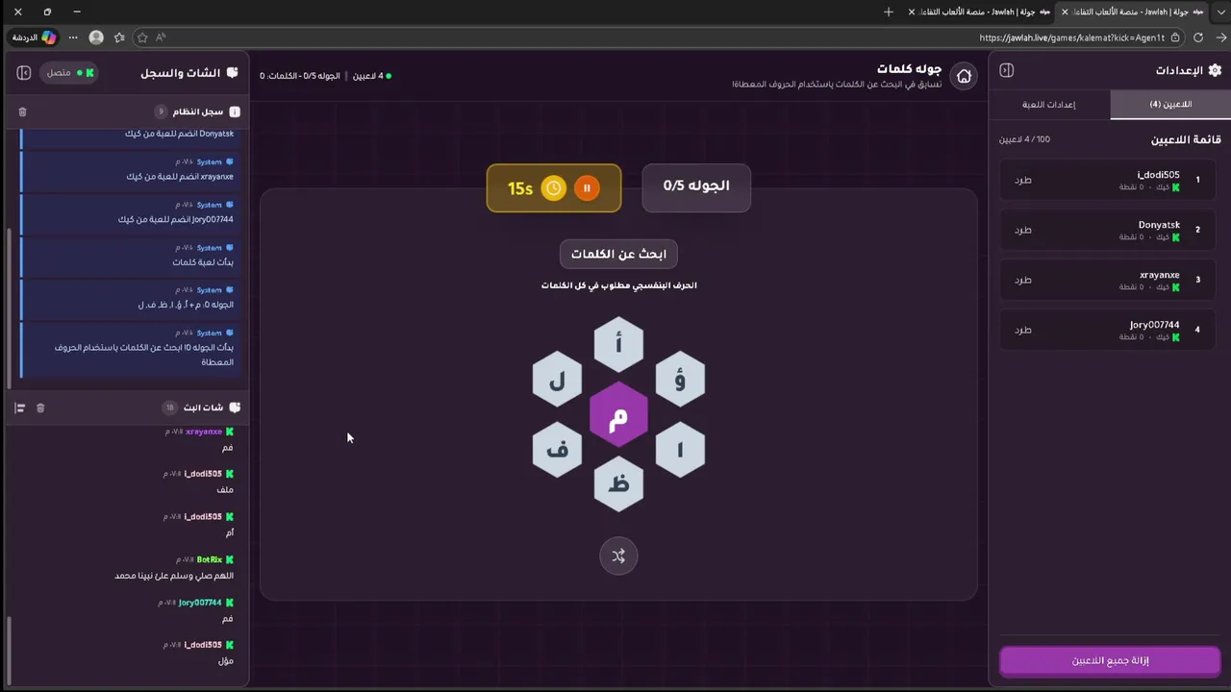Screen dimensions: 1231x692
Task: Click xrayanxe username in stream chat
Action: pos(204,432)
